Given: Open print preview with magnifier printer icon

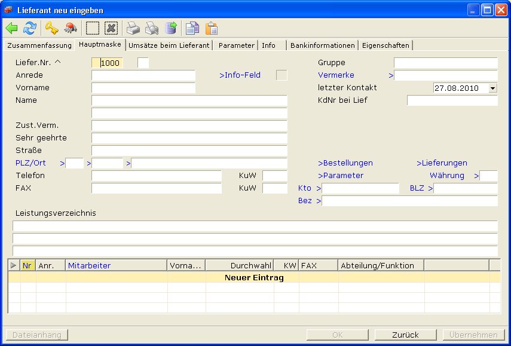Looking at the screenshot, I should 152,28.
